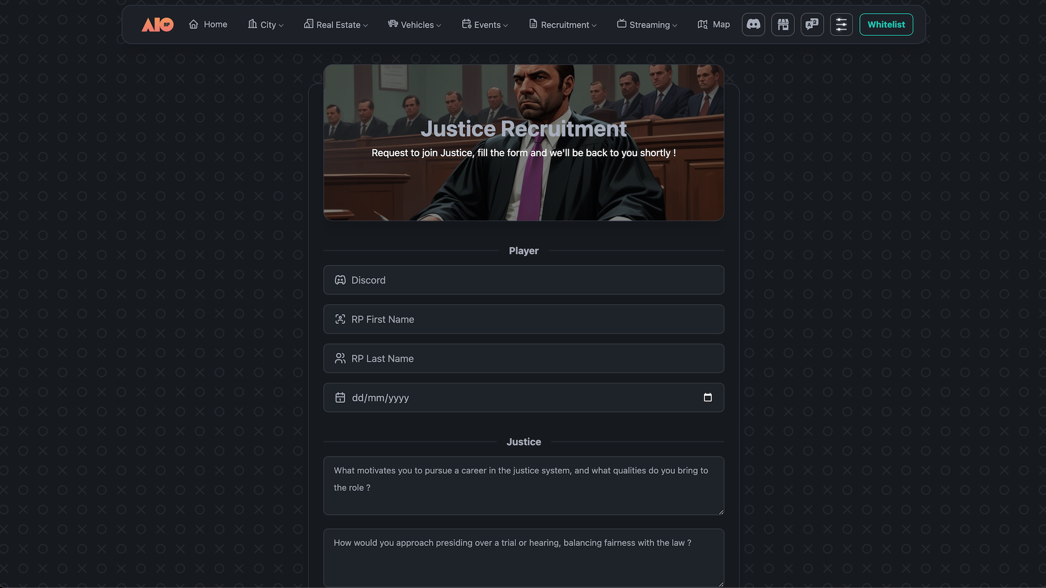Screen dimensions: 1046x588
Task: Open the Recruitment menu
Action: [563, 24]
